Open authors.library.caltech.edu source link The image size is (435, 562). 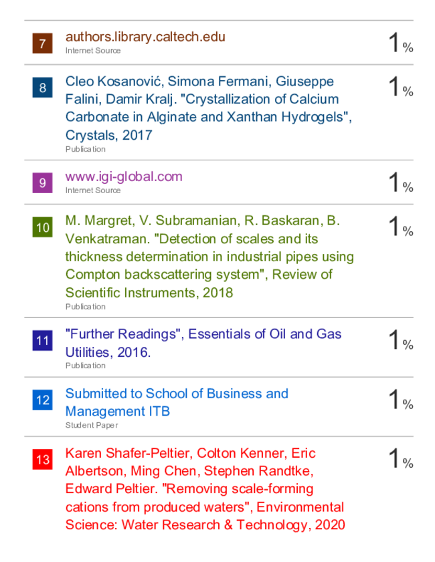click(145, 37)
